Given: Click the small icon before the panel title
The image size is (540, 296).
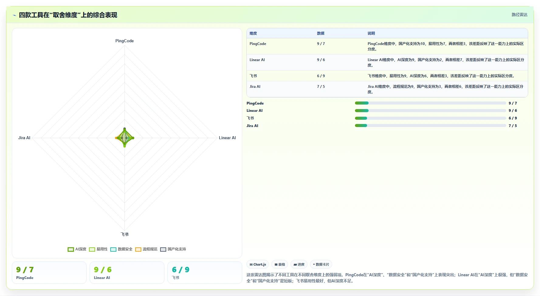Looking at the screenshot, I should (14, 15).
